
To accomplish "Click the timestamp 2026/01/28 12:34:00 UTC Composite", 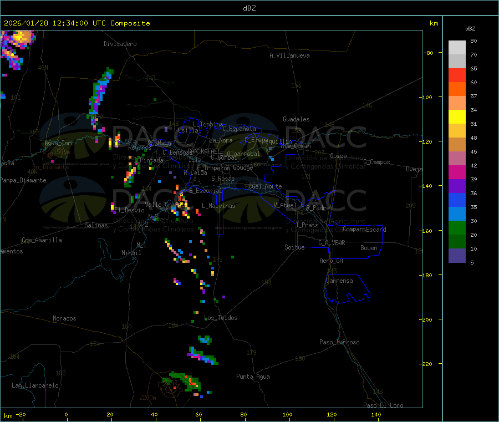I will [x=77, y=23].
